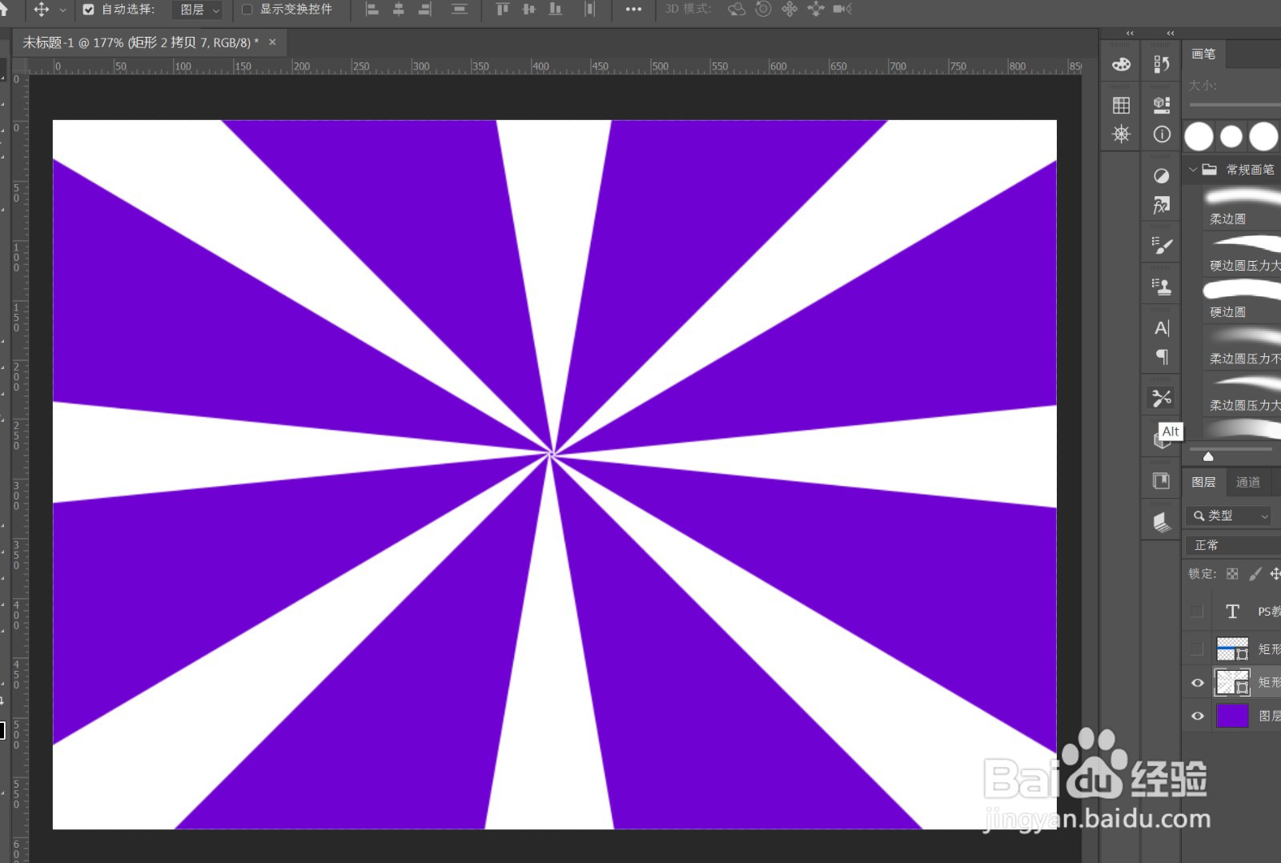Open the three-dot align options menu
The height and width of the screenshot is (863, 1281).
(x=633, y=10)
